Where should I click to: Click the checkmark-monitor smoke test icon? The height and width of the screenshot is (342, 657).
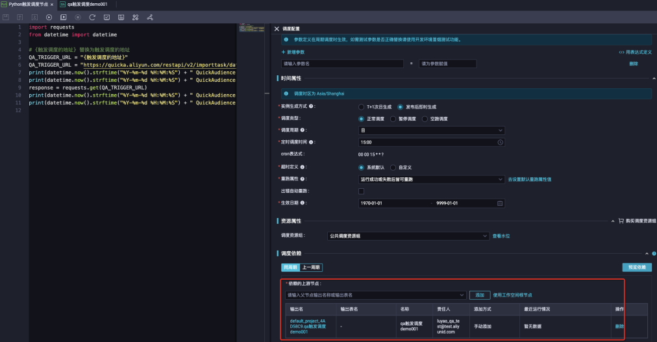pos(107,17)
